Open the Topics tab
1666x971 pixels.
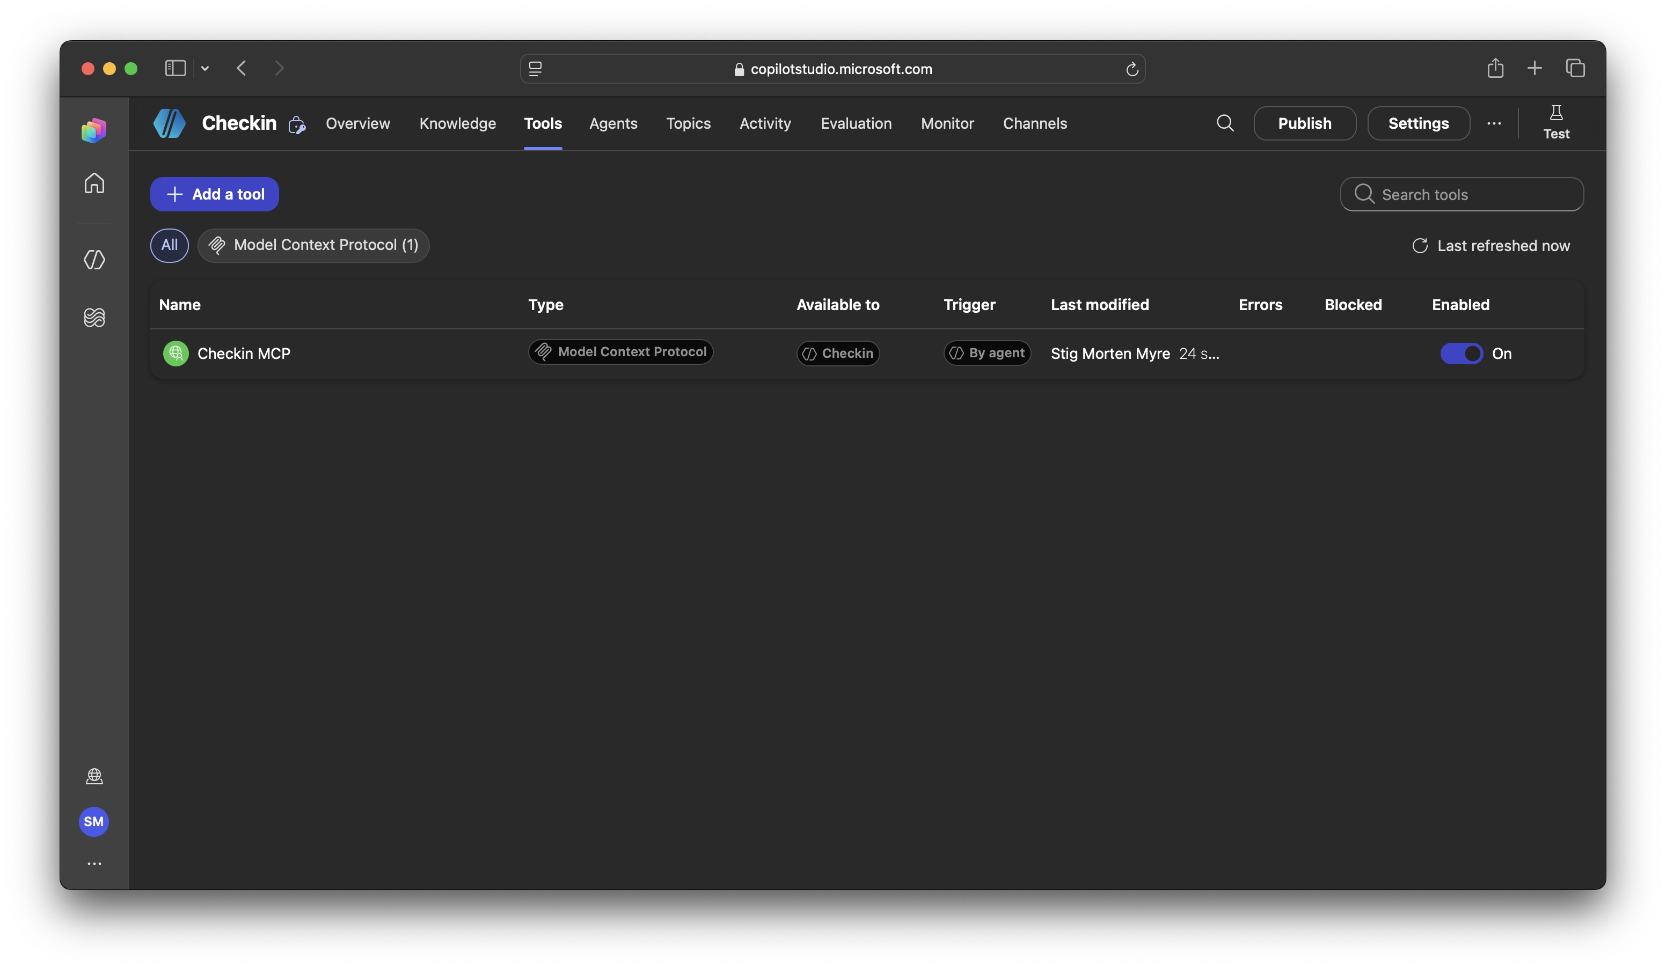688,123
